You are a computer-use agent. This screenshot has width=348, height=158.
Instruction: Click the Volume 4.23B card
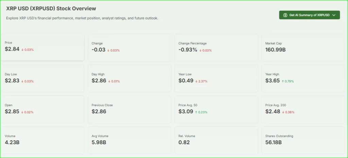coord(42,140)
